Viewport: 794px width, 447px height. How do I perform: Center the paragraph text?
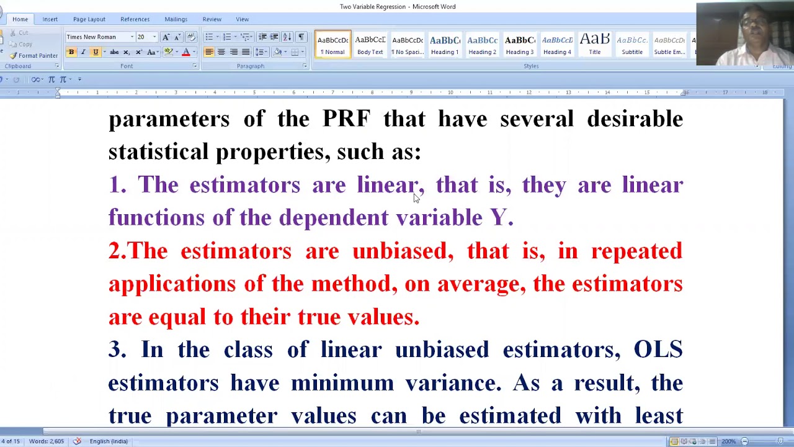pos(221,52)
